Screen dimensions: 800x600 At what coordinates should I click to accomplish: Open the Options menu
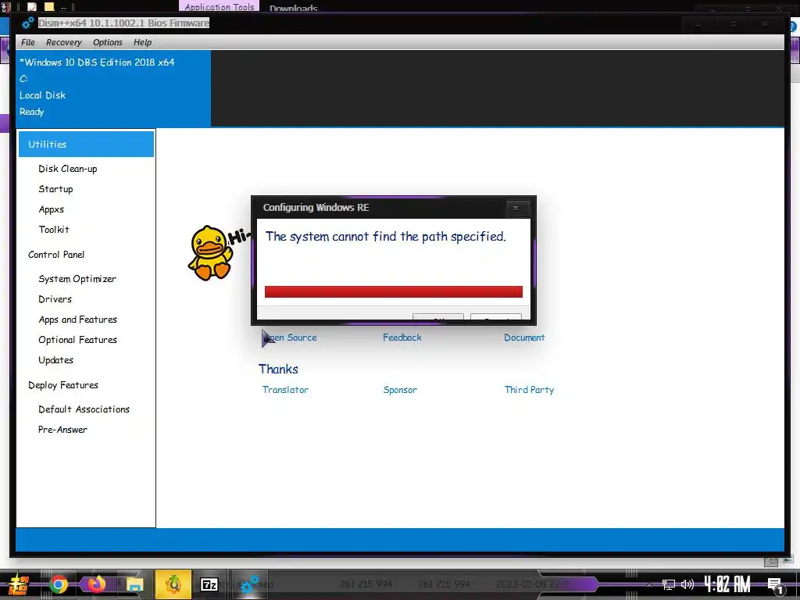point(108,42)
